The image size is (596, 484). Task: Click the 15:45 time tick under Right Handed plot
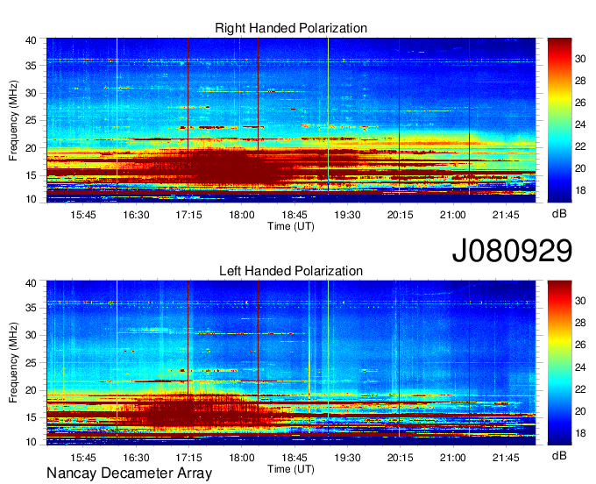pyautogui.click(x=83, y=215)
